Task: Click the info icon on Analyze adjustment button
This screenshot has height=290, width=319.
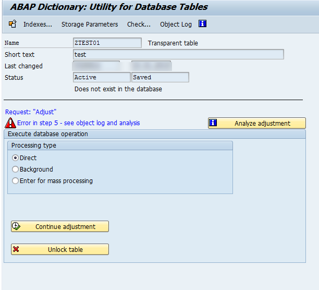Action: (213, 123)
